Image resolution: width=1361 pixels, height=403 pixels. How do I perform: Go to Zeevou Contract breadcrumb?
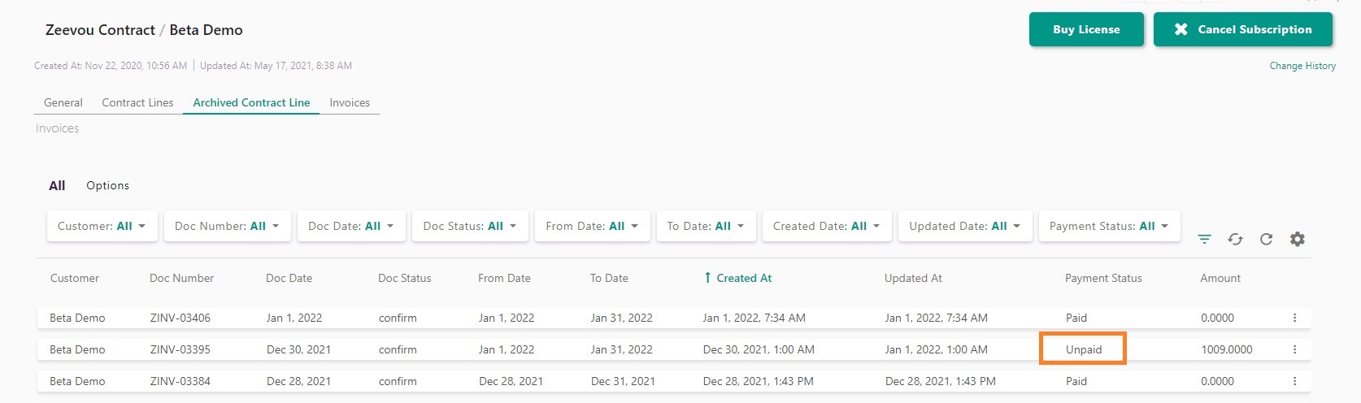pos(100,30)
